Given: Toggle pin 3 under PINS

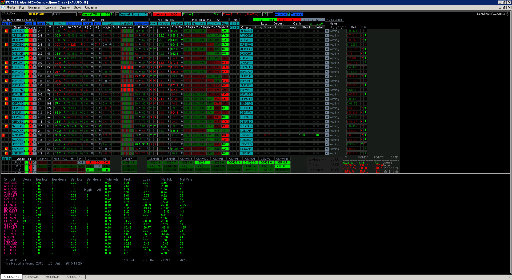Looking at the screenshot, I should [x=238, y=24].
